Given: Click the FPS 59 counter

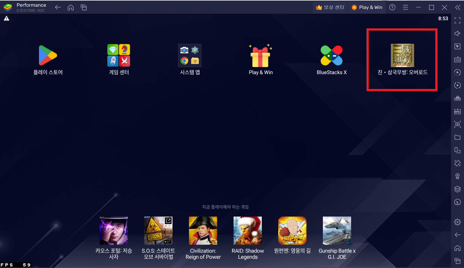Looking at the screenshot, I should 16,265.
